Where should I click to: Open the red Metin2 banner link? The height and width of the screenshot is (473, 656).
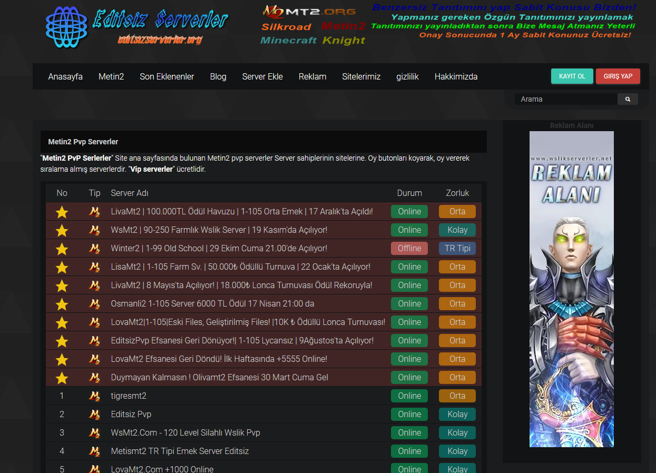click(x=343, y=26)
